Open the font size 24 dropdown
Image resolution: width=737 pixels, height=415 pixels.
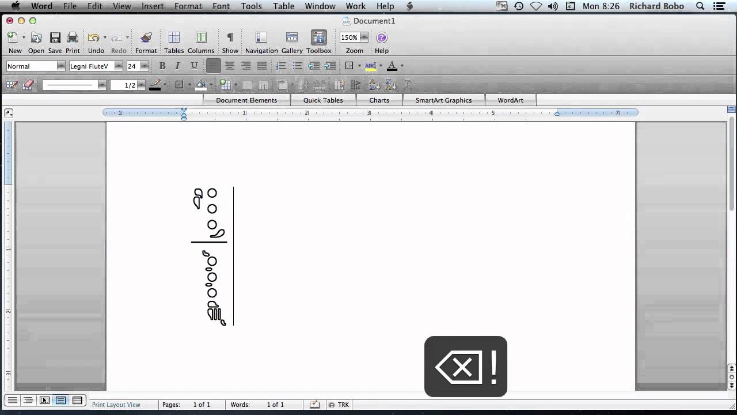coord(145,66)
